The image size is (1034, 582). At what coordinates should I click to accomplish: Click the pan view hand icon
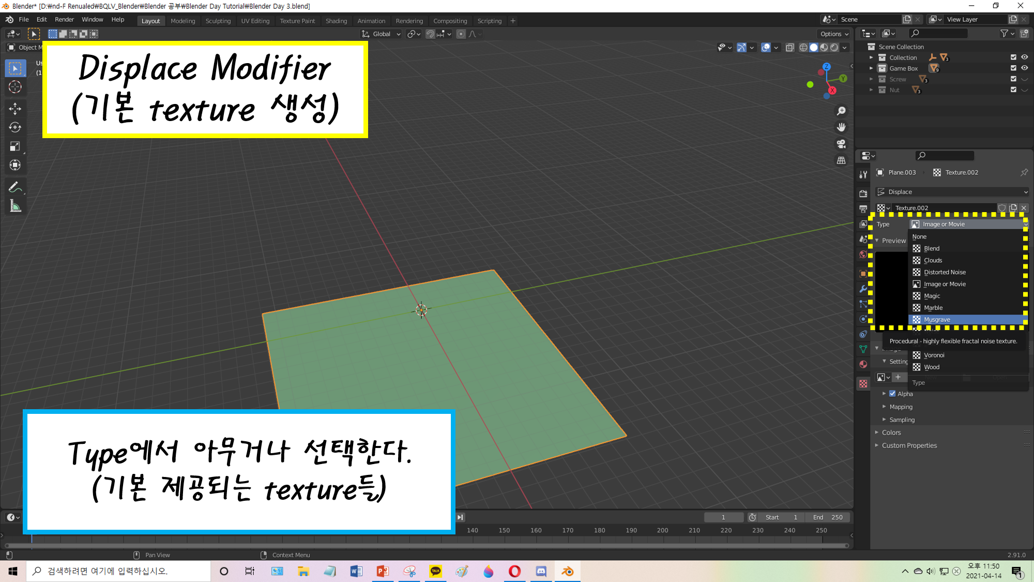tap(842, 127)
